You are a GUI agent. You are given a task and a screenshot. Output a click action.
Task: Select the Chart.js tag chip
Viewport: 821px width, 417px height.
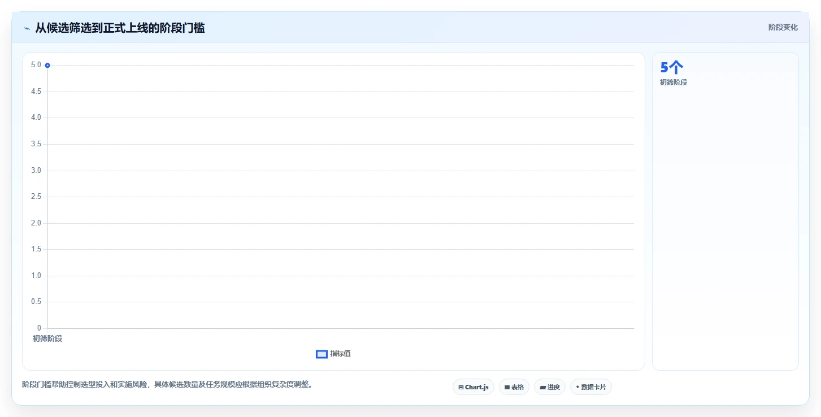(x=474, y=387)
